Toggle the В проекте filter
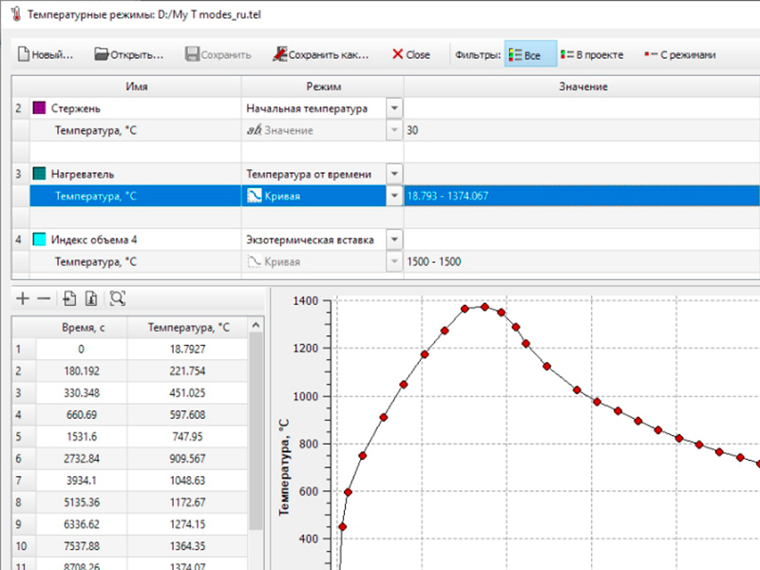This screenshot has height=570, width=760. click(592, 55)
